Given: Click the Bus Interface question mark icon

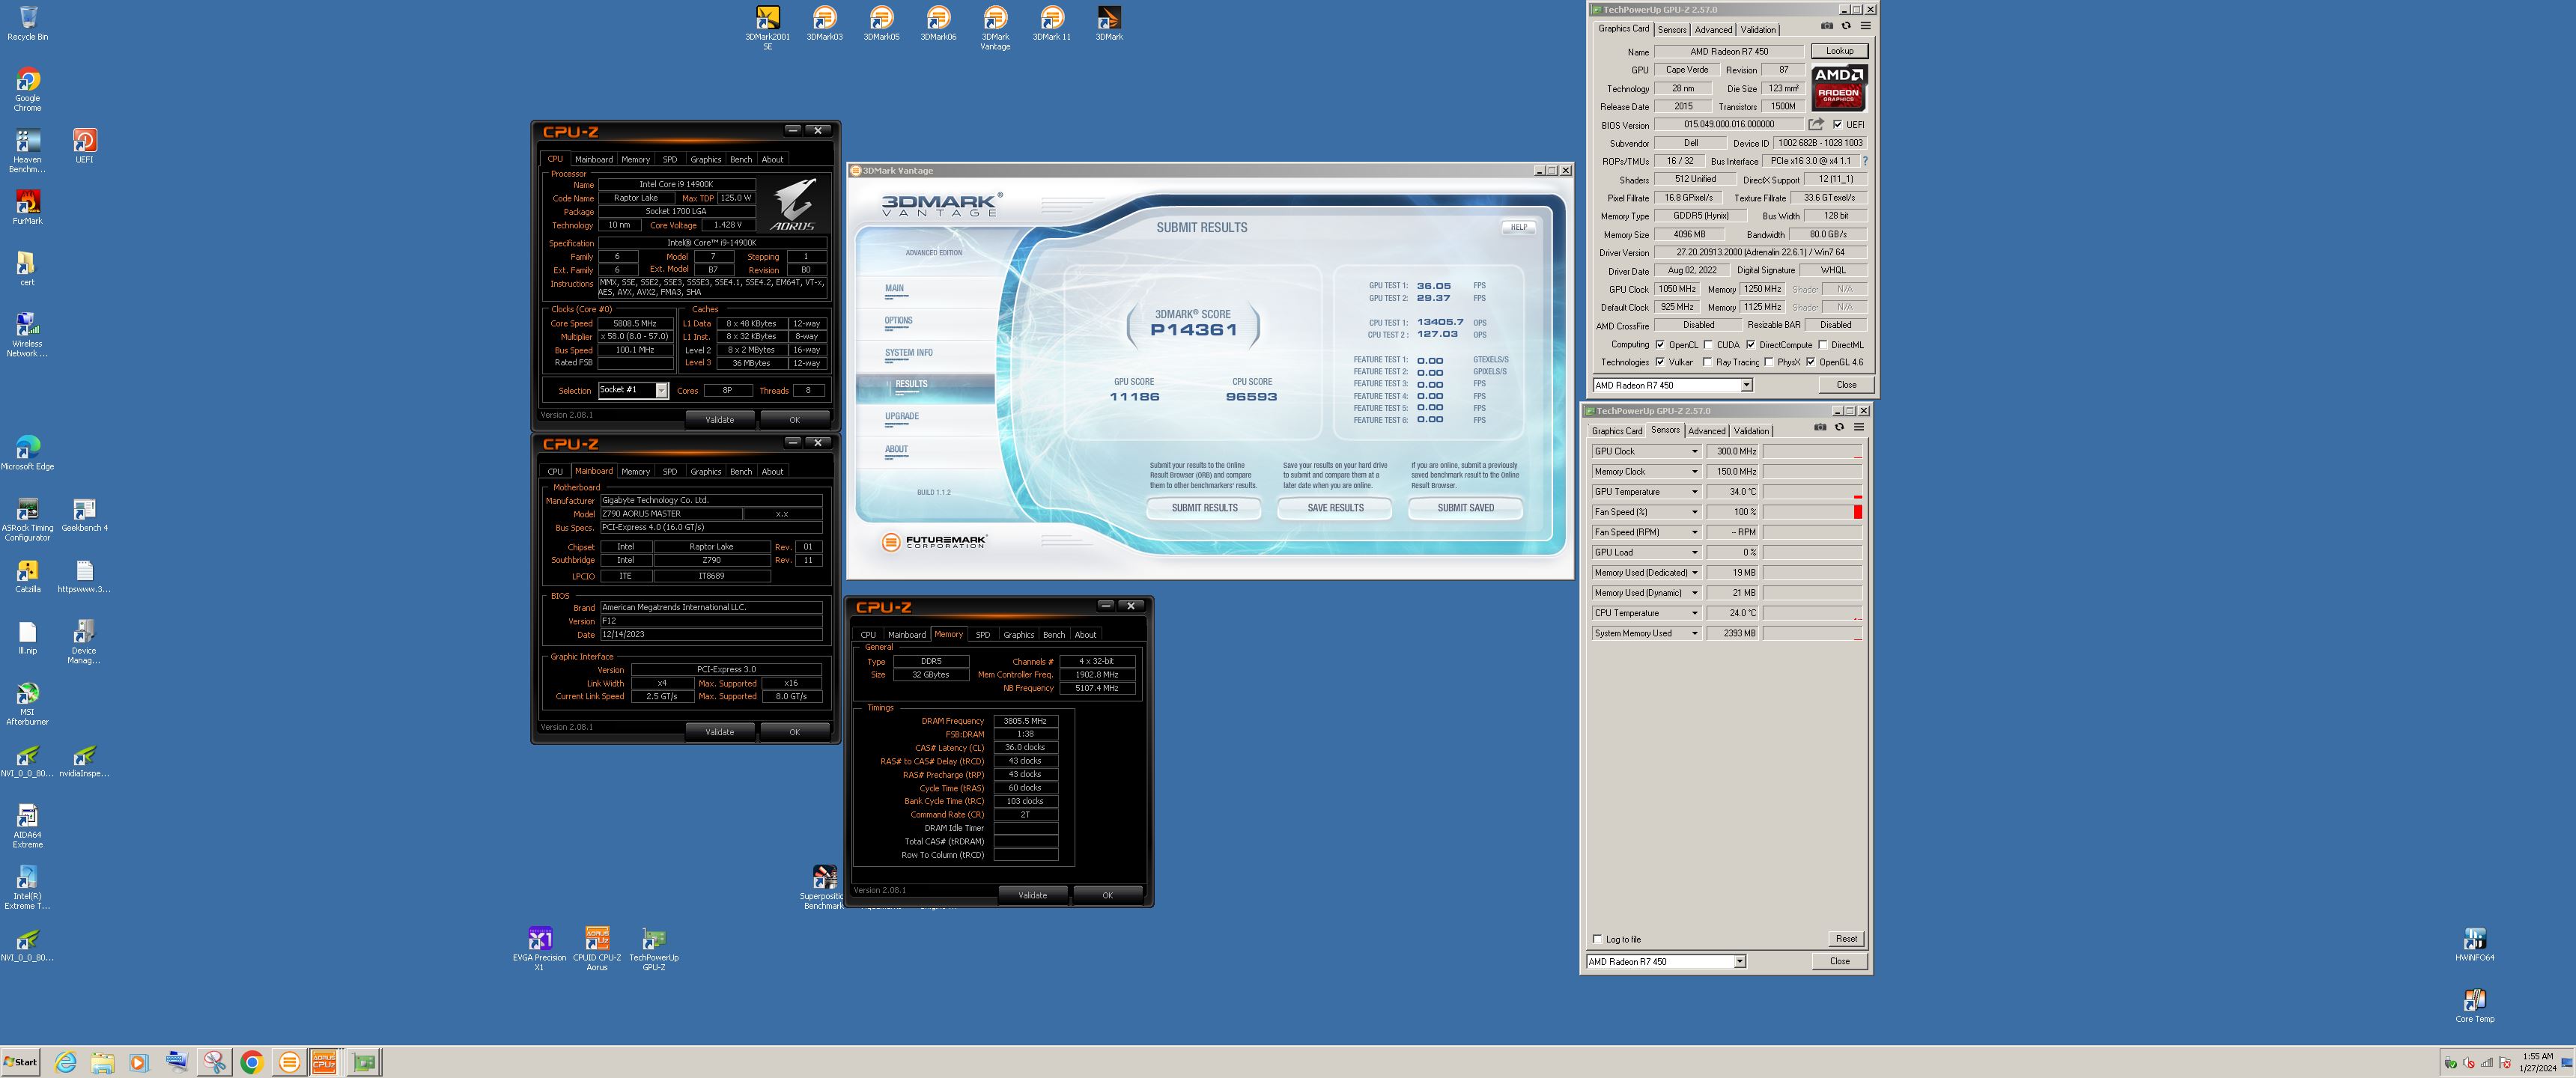Looking at the screenshot, I should click(1865, 161).
